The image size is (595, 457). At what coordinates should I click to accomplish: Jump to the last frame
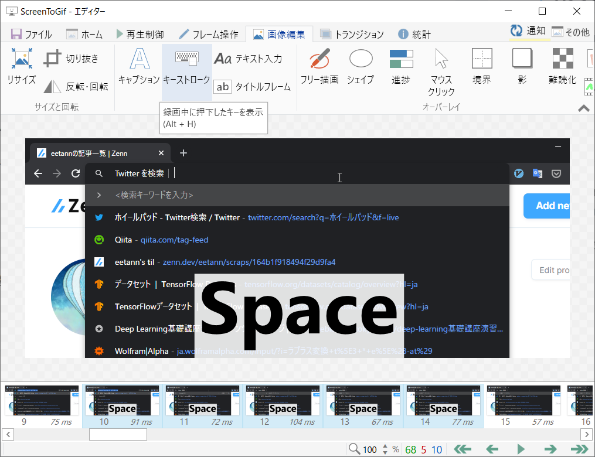coord(580,449)
